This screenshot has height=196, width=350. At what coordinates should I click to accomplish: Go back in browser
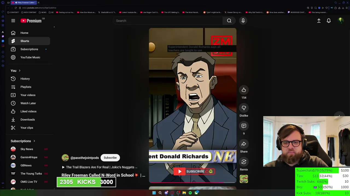(8, 8)
